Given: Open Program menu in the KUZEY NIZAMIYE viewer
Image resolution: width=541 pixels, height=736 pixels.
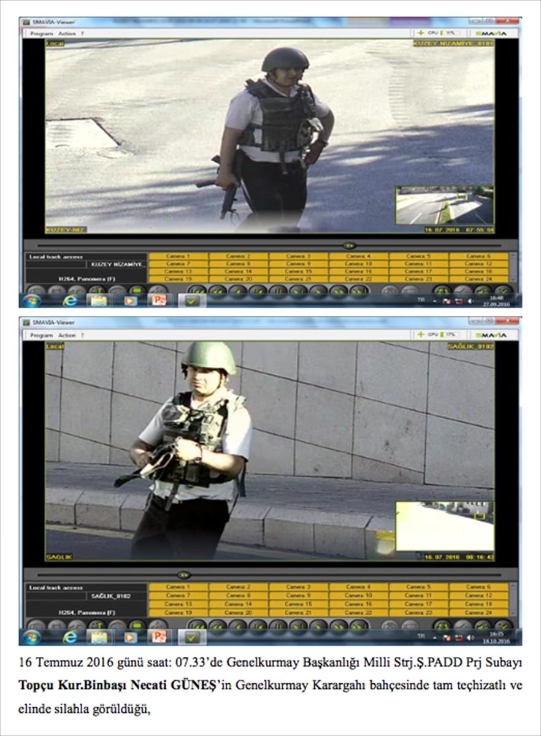Looking at the screenshot, I should point(42,34).
